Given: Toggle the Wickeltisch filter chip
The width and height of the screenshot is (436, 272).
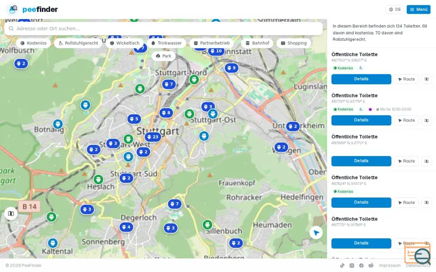Looking at the screenshot, I should [x=125, y=43].
